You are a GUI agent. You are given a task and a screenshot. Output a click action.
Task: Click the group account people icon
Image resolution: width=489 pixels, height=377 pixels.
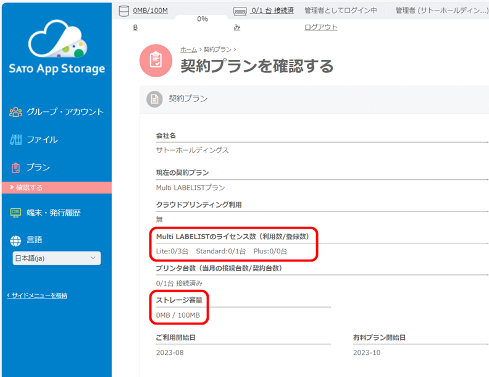coord(15,112)
